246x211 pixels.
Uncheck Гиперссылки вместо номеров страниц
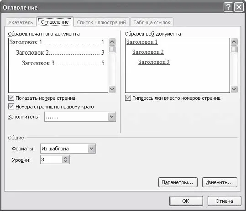(x=128, y=98)
